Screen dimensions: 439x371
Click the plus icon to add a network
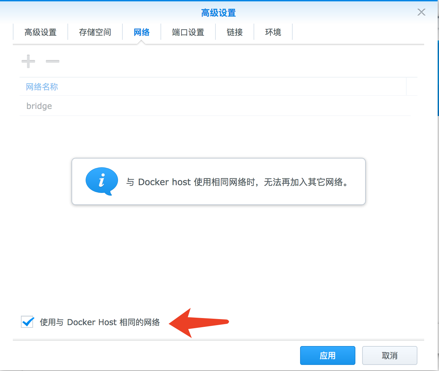tap(28, 61)
